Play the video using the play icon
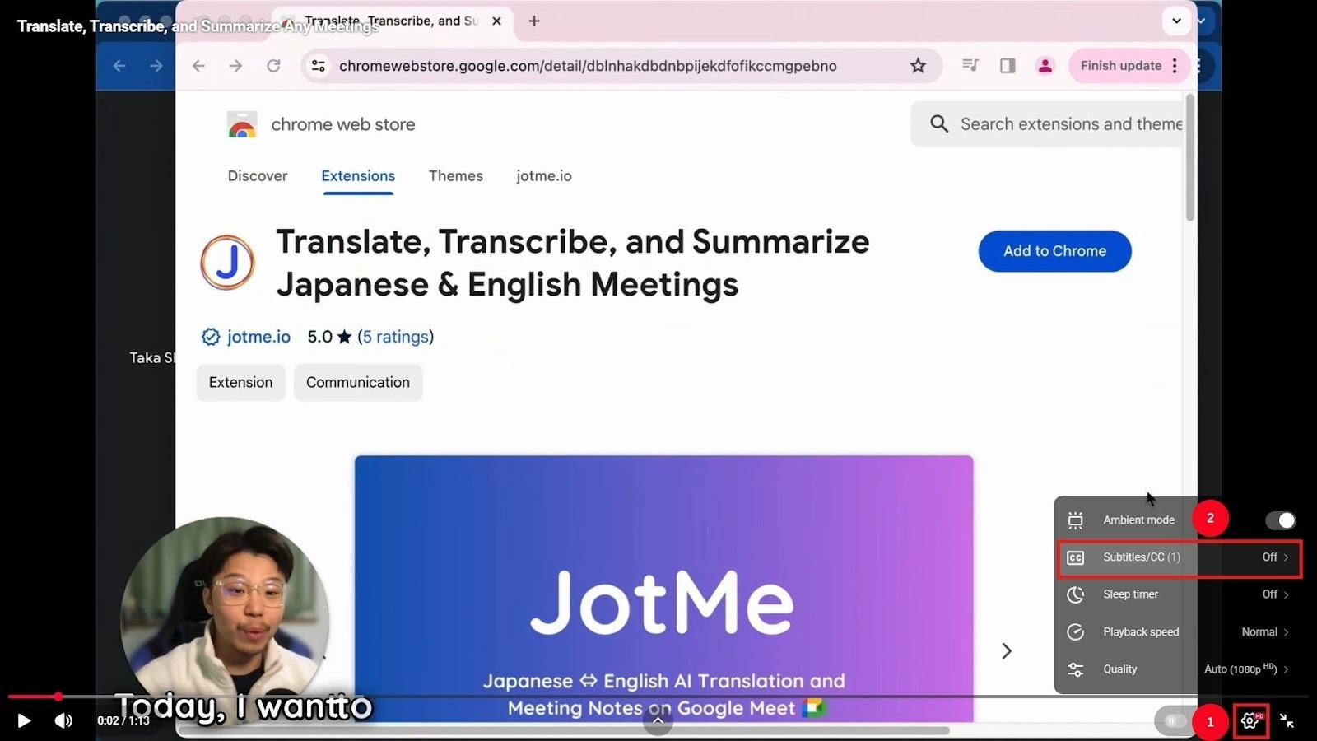The width and height of the screenshot is (1317, 741). click(23, 720)
